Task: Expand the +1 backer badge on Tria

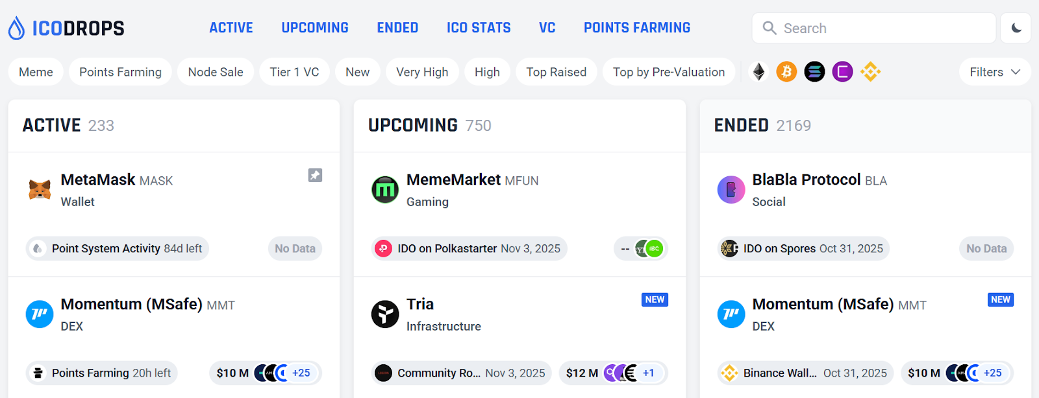Action: [x=648, y=373]
